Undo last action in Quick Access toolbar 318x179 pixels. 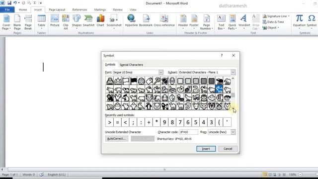tap(15, 3)
